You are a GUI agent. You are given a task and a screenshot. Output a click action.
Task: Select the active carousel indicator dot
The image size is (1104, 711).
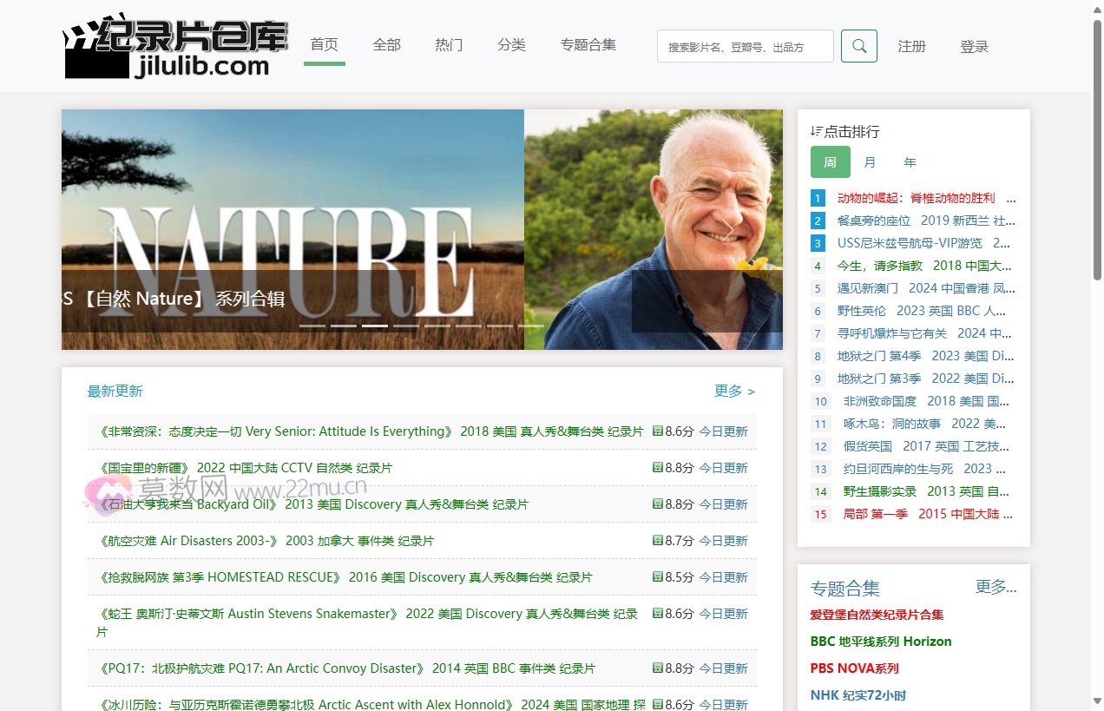click(374, 326)
